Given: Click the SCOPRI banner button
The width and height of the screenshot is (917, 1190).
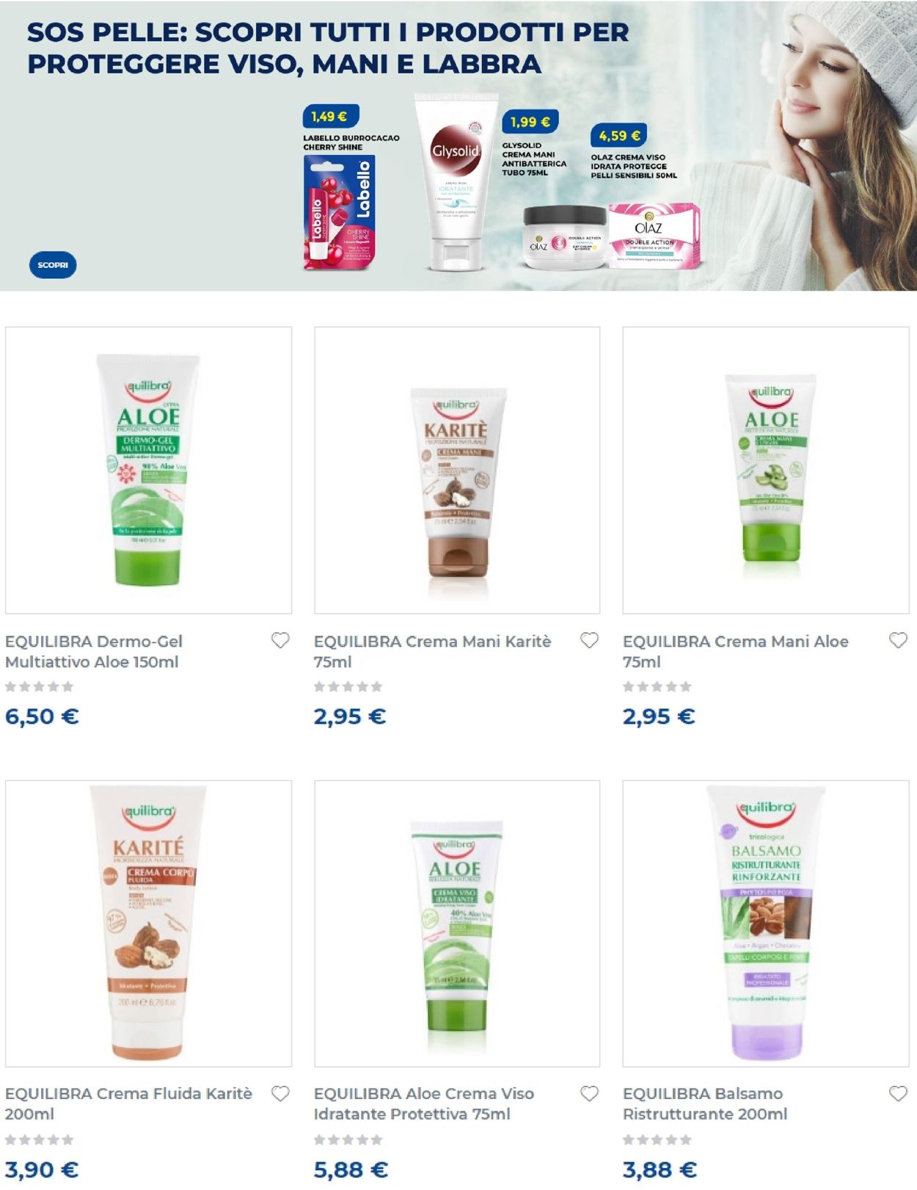Looking at the screenshot, I should click(x=53, y=265).
